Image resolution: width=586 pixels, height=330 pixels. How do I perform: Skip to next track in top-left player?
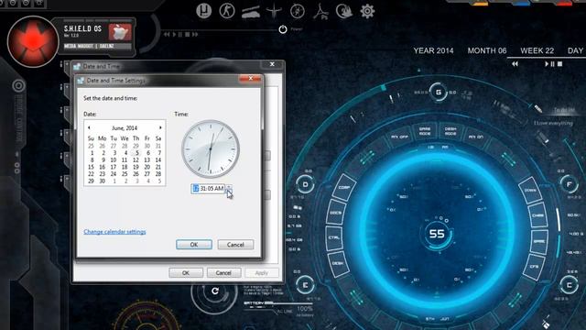pyautogui.click(x=195, y=35)
